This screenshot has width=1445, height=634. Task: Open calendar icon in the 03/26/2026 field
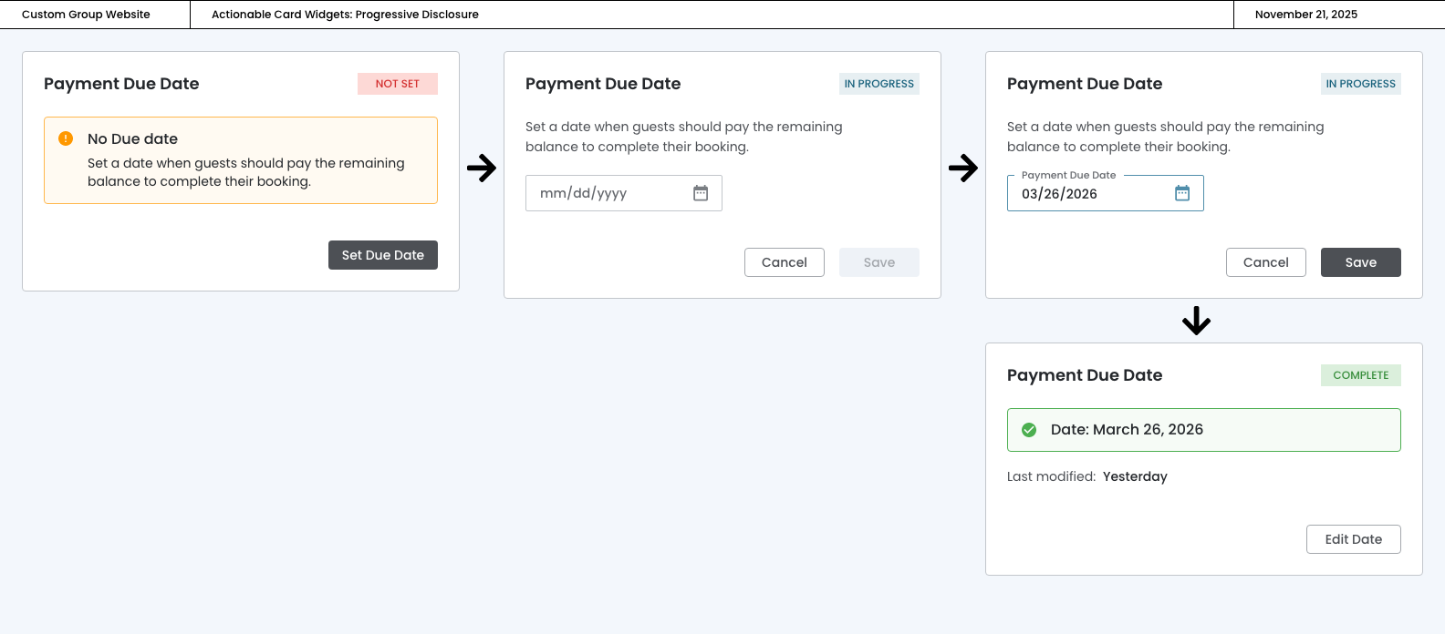click(1182, 193)
